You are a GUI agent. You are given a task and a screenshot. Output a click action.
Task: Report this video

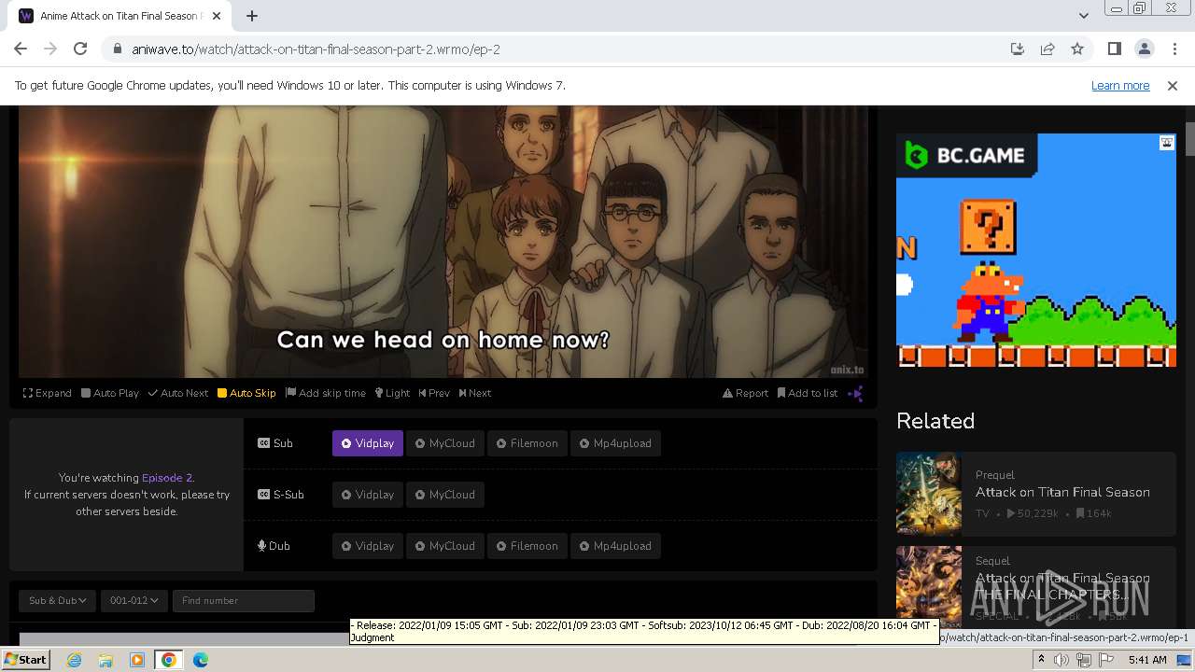coord(746,393)
